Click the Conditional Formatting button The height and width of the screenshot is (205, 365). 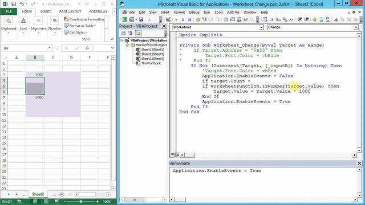[x=84, y=19]
